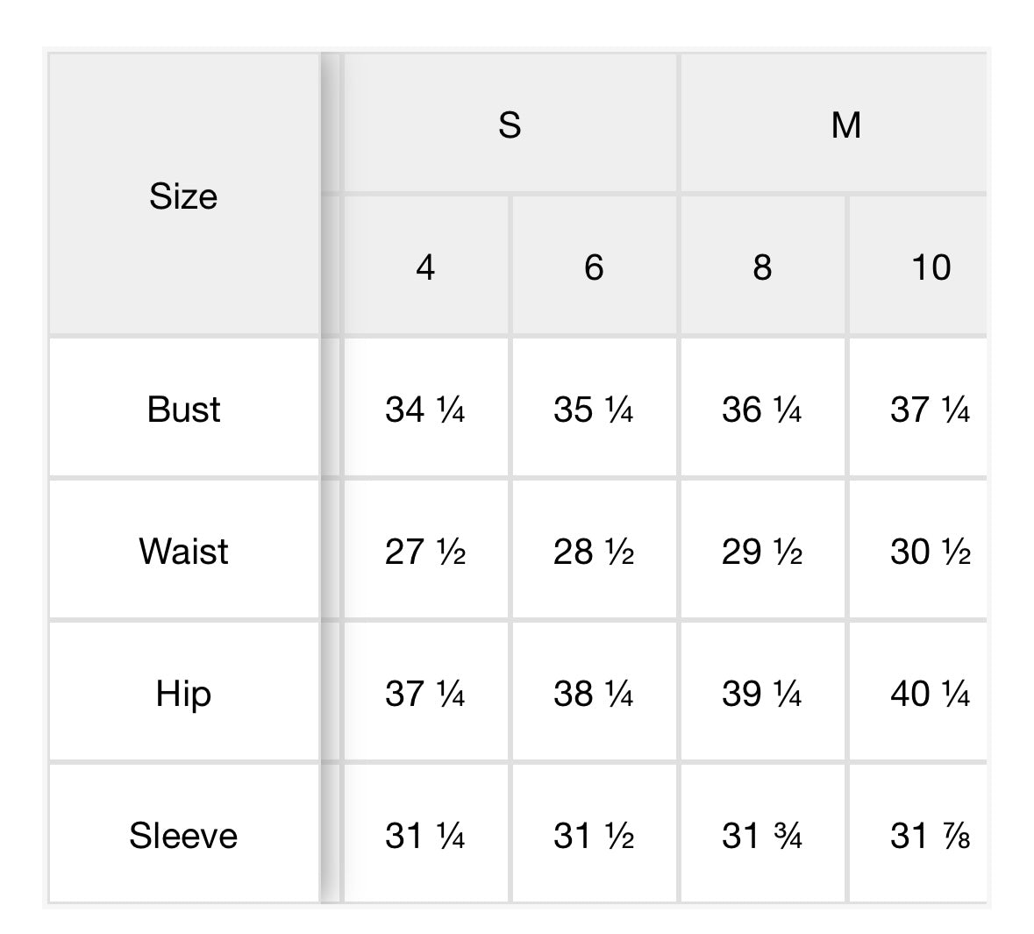The width and height of the screenshot is (1034, 934).
Task: Click the Bust row label
Action: 183,410
